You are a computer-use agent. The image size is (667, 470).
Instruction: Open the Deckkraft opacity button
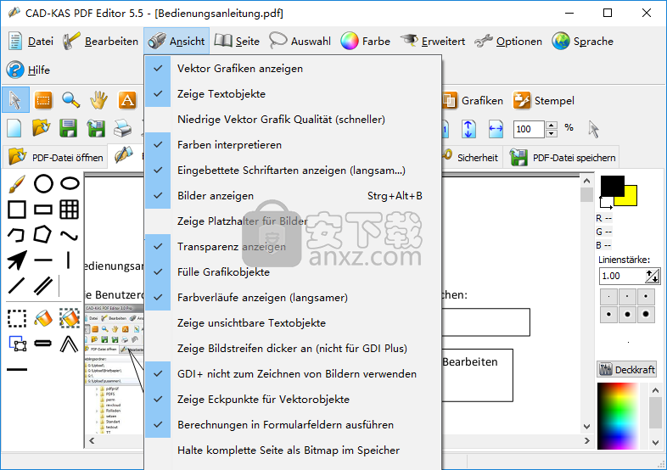coord(626,370)
